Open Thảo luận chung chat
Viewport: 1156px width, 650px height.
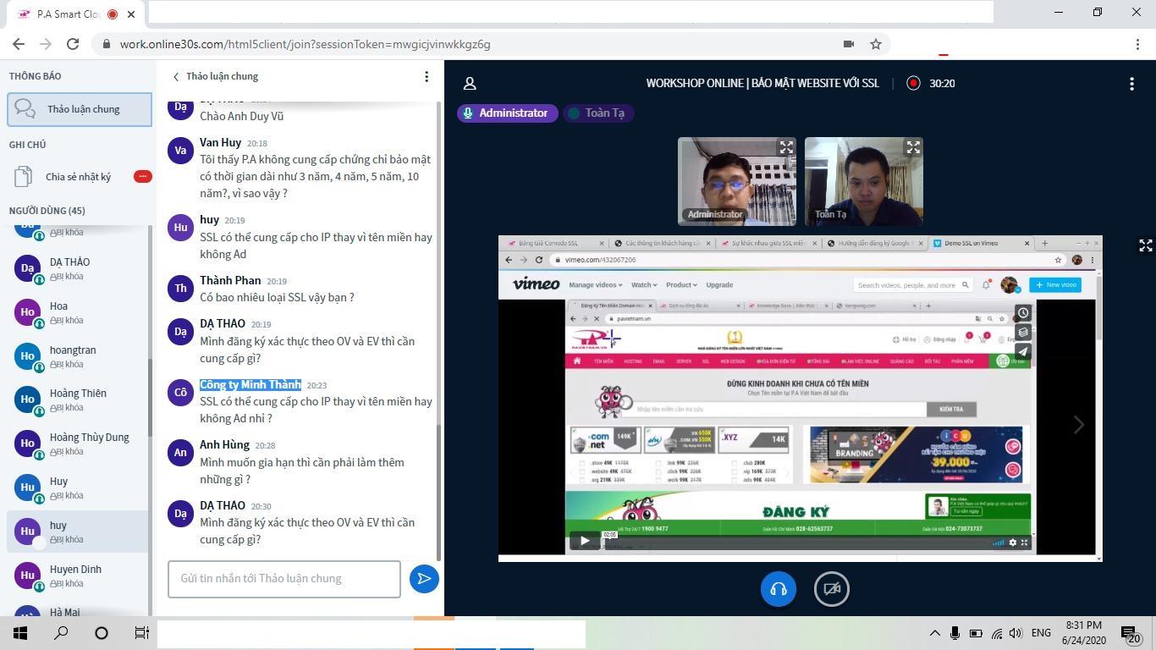coord(80,109)
